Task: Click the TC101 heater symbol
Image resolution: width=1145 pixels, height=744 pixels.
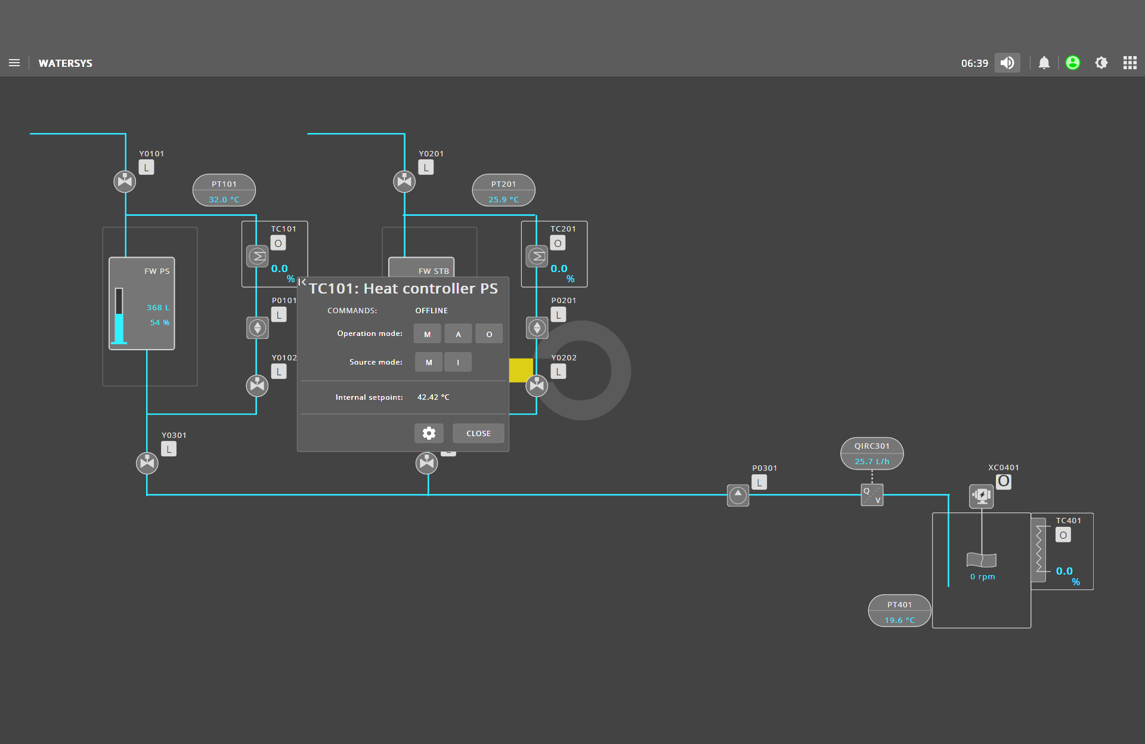Action: [258, 256]
